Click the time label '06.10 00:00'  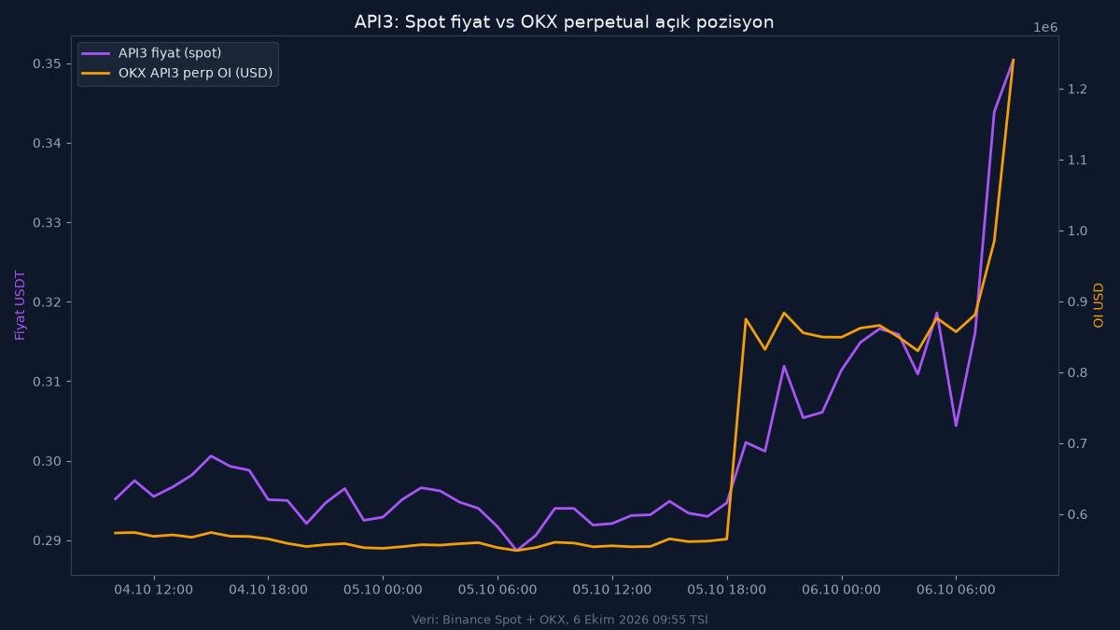pyautogui.click(x=842, y=590)
